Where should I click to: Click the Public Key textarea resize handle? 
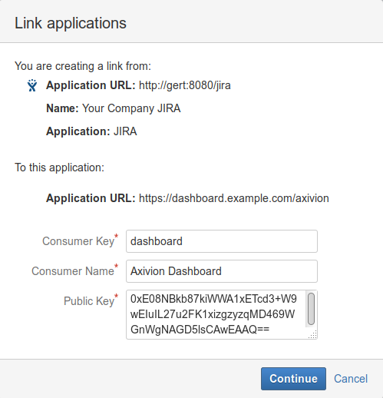click(313, 335)
